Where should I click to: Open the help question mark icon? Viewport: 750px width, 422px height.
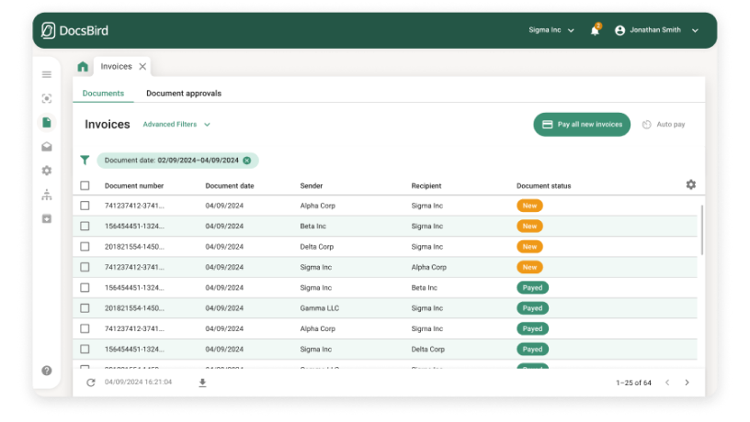[x=47, y=371]
